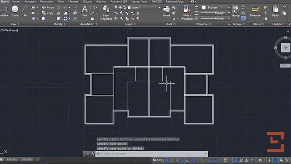This screenshot has width=291, height=164.
Task: Toggle snap mode in status bar
Action: 172,160
